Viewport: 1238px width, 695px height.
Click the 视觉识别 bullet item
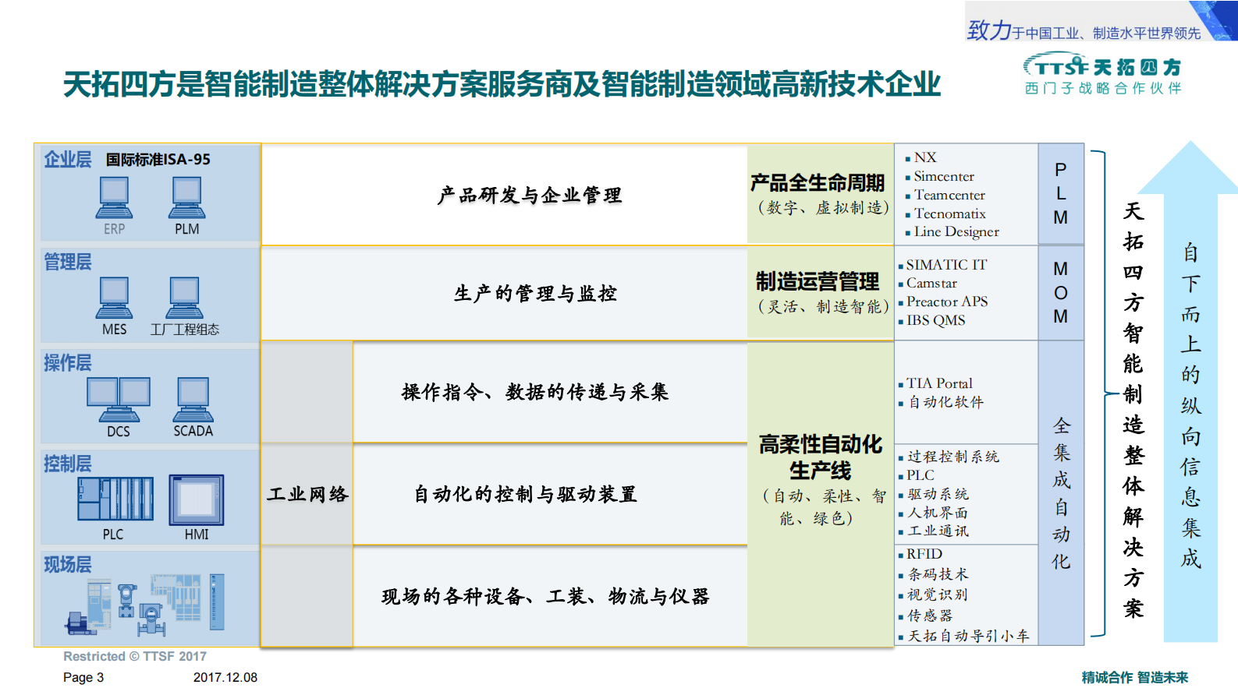point(933,594)
